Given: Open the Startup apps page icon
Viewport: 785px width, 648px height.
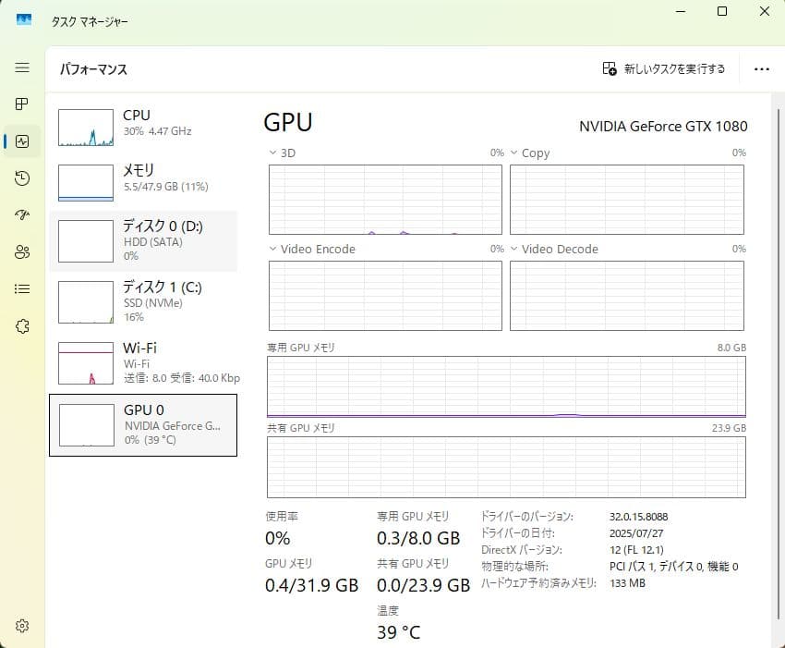Looking at the screenshot, I should [x=21, y=215].
